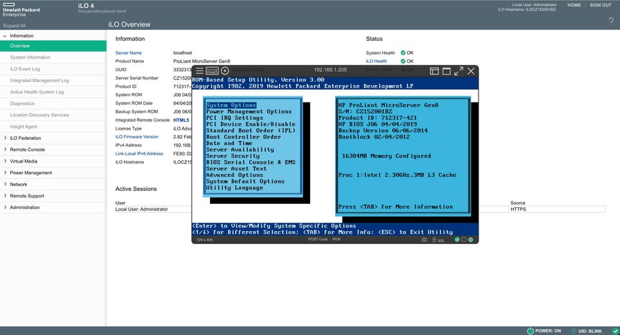Select Date and Time in BIOS
The image size is (620, 335).
tap(229, 143)
